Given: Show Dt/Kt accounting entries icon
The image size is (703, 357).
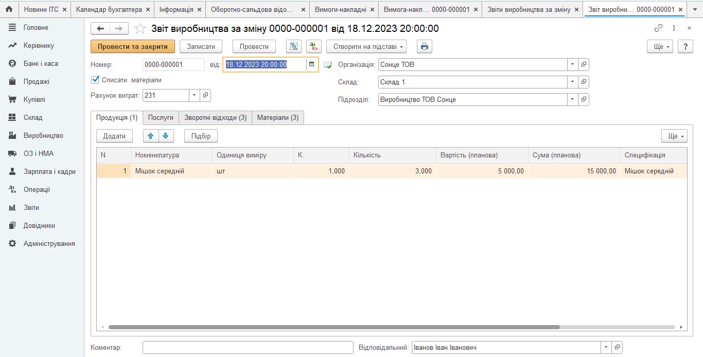Looking at the screenshot, I should pos(313,46).
